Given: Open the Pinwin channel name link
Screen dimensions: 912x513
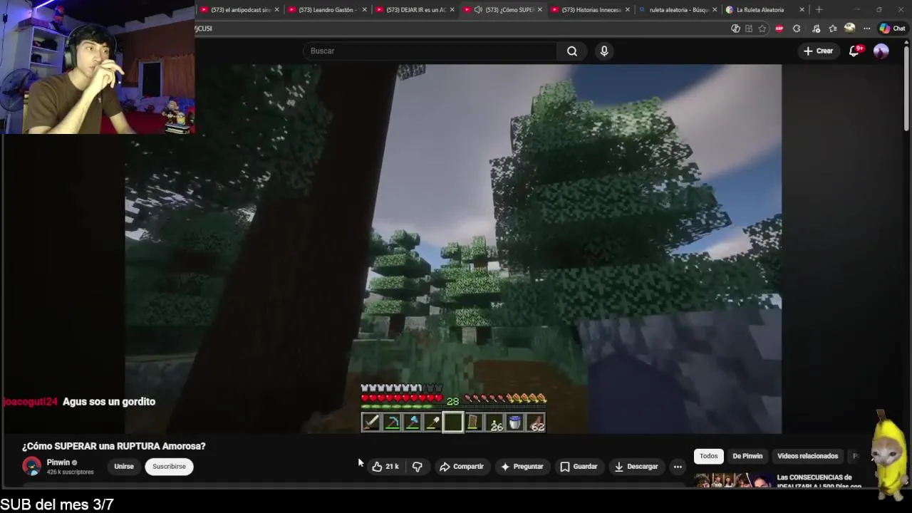Looking at the screenshot, I should (x=58, y=462).
